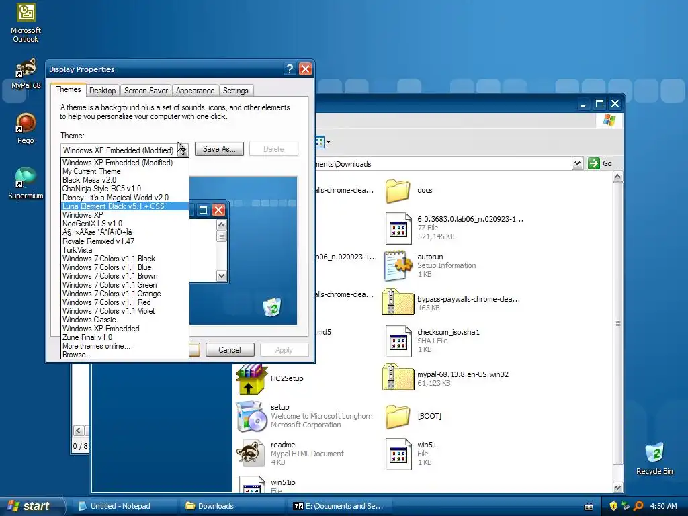This screenshot has width=688, height=516.
Task: Select the [BOOT] folder icon
Action: point(398,417)
